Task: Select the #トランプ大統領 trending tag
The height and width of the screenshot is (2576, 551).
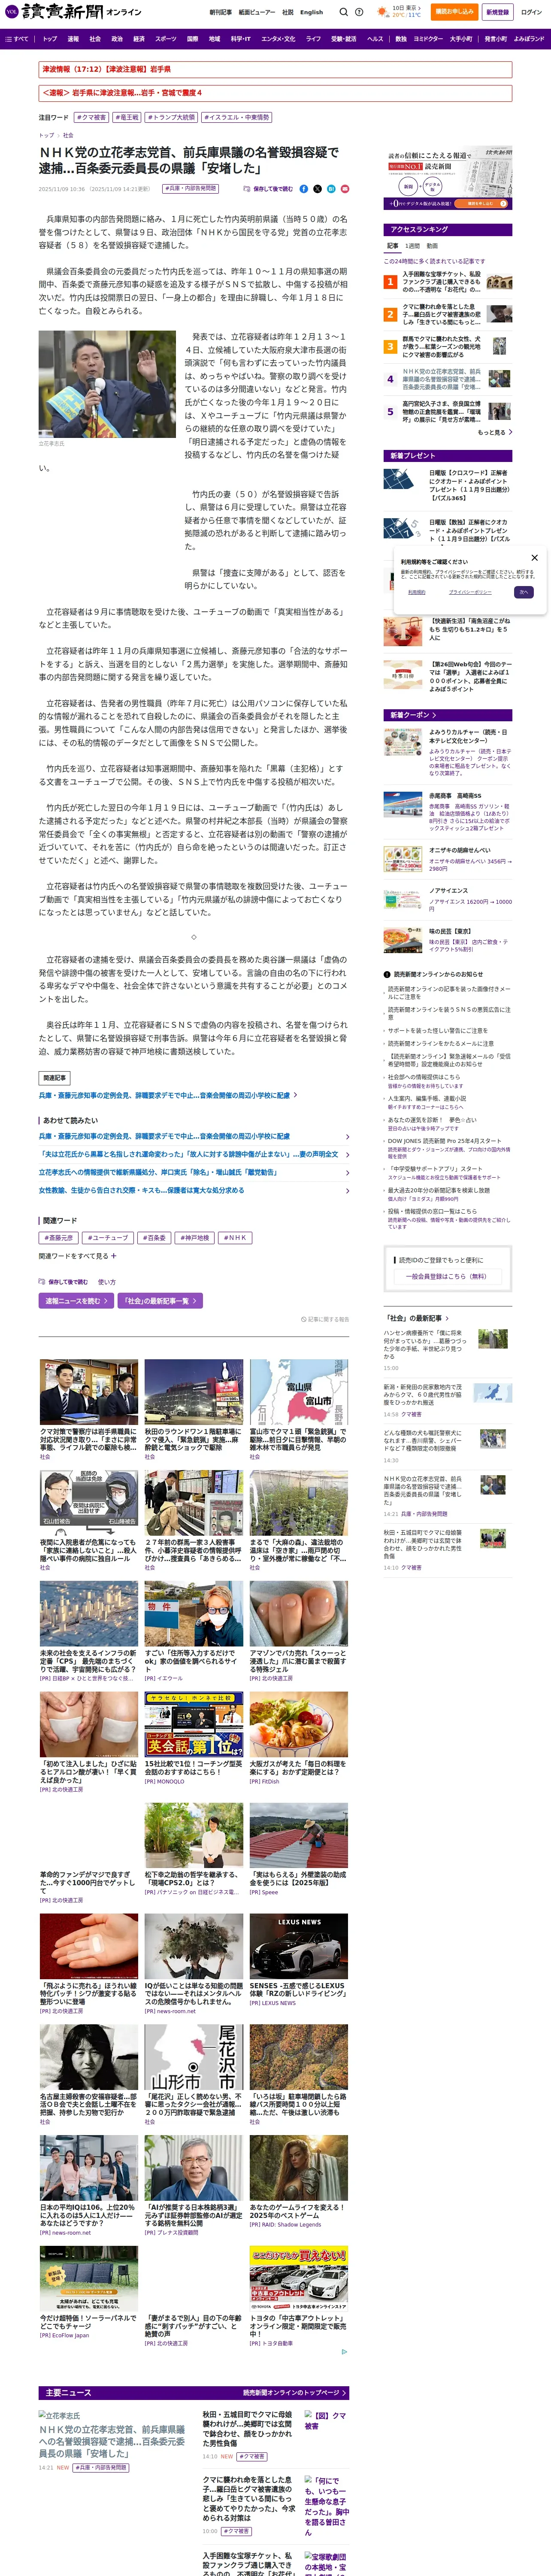Action: pyautogui.click(x=171, y=117)
